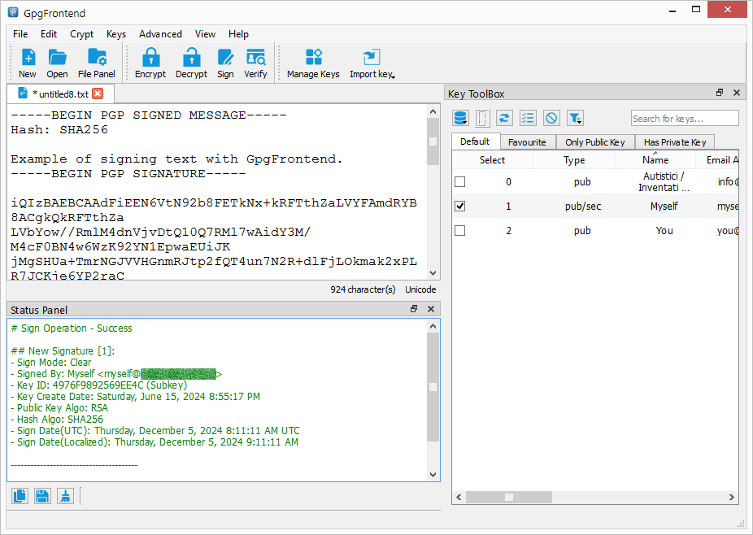The width and height of the screenshot is (753, 535).
Task: Click the key list horizontal scroll right arrow
Action: coord(731,497)
